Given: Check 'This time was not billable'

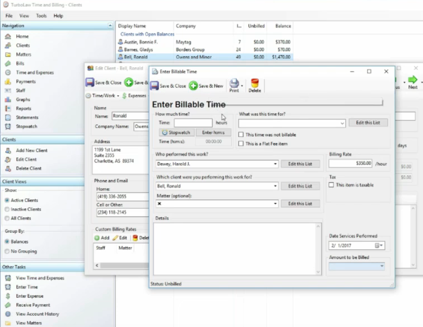Looking at the screenshot, I should coord(241,134).
